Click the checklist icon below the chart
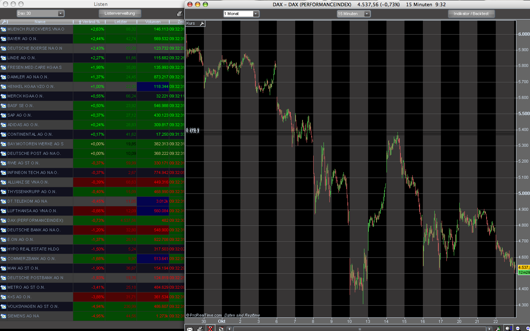This screenshot has width=530, height=331. (x=221, y=328)
